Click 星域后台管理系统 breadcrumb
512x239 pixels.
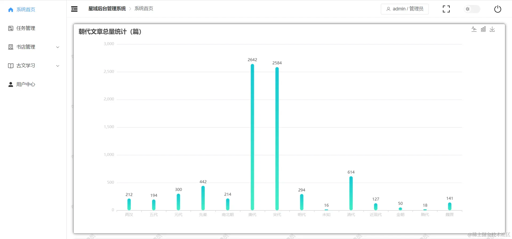point(107,9)
